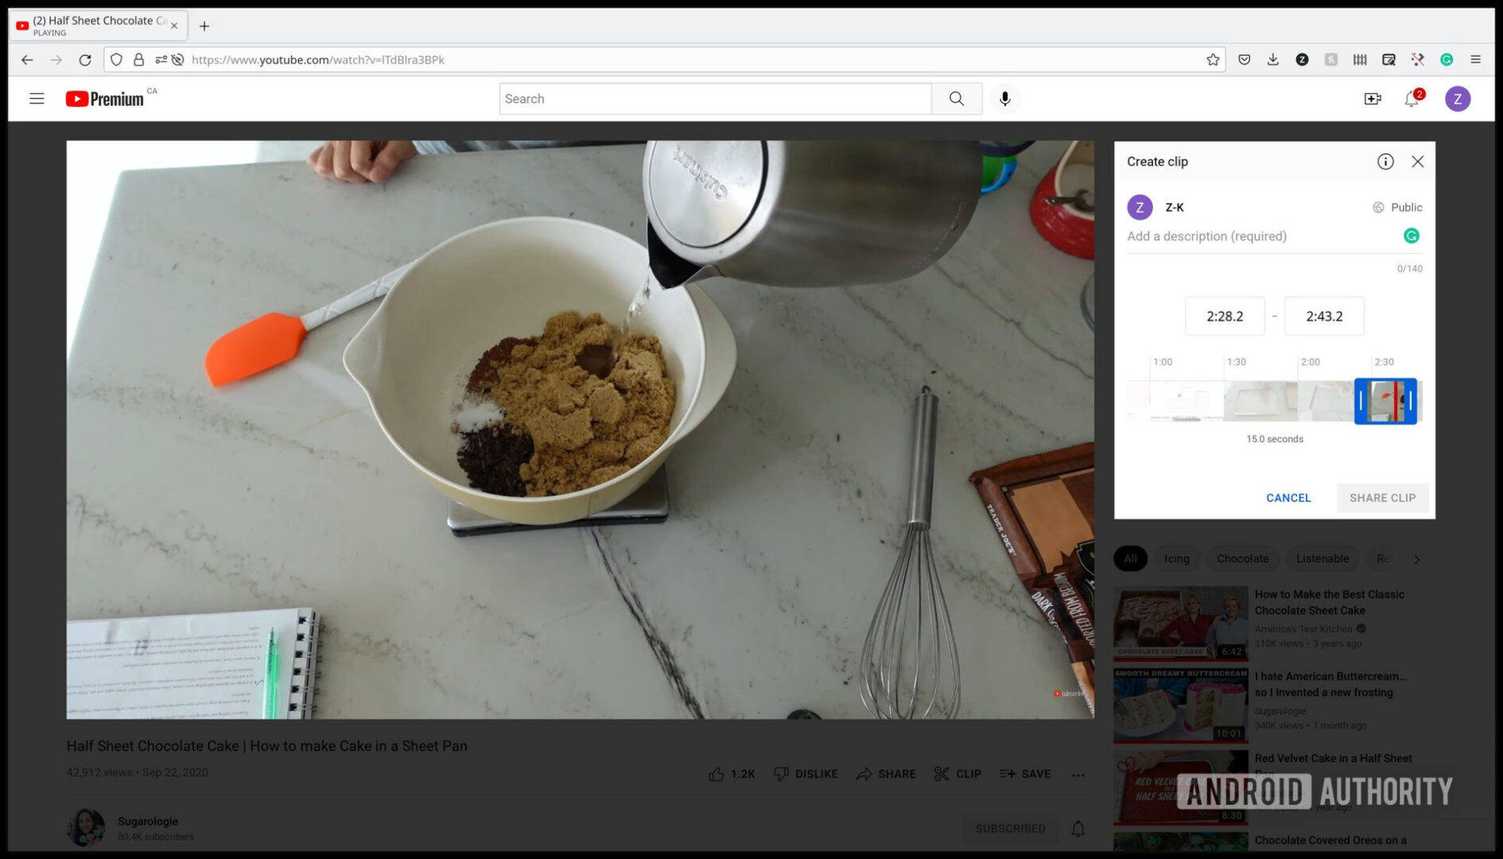The image size is (1503, 859).
Task: Open the Sugarologie channel page
Action: pos(148,821)
